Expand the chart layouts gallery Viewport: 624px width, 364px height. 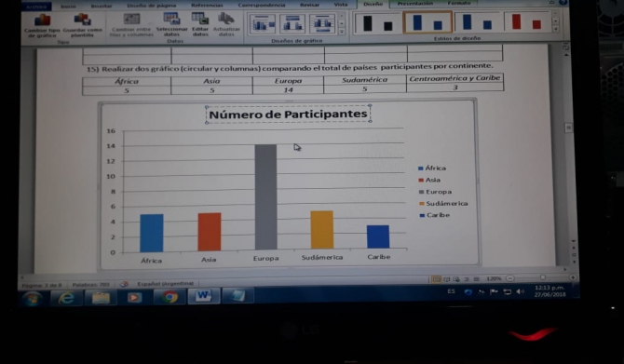tap(342, 32)
